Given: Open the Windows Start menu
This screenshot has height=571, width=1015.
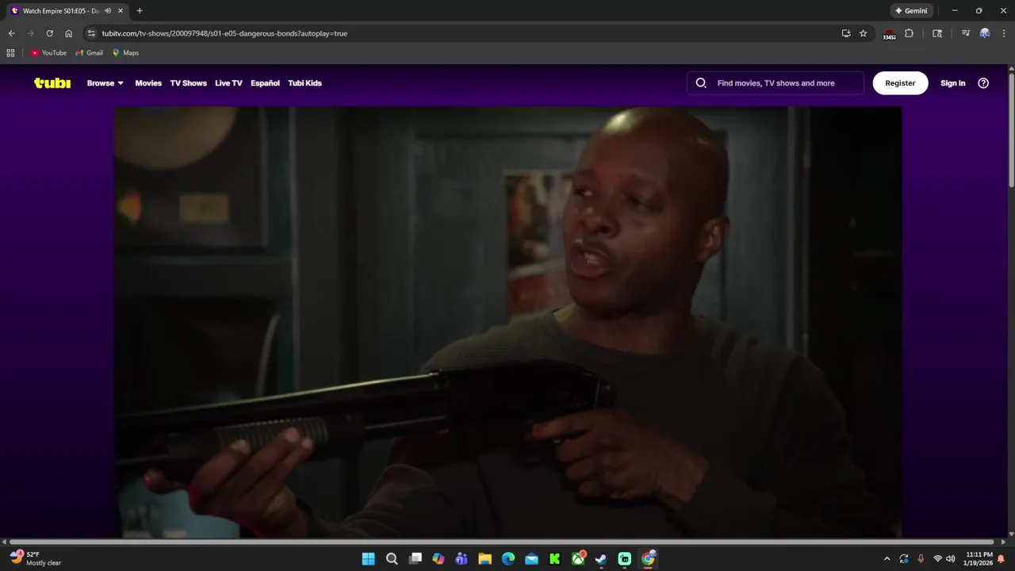Looking at the screenshot, I should (369, 559).
